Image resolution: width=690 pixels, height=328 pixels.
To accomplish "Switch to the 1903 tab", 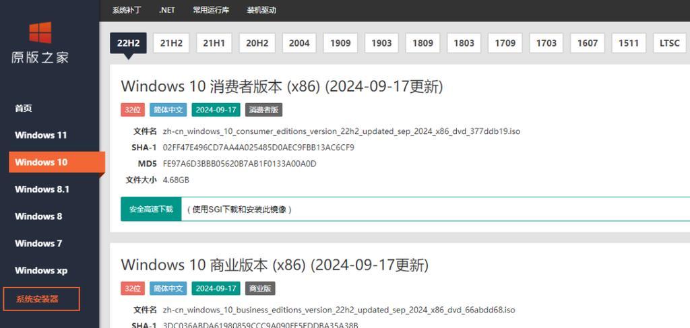I will (x=381, y=43).
